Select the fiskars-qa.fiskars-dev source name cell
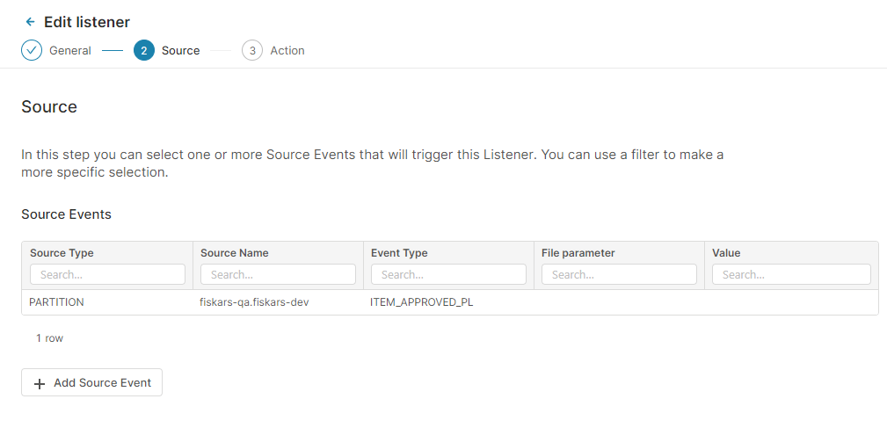887x428 pixels. [x=254, y=302]
